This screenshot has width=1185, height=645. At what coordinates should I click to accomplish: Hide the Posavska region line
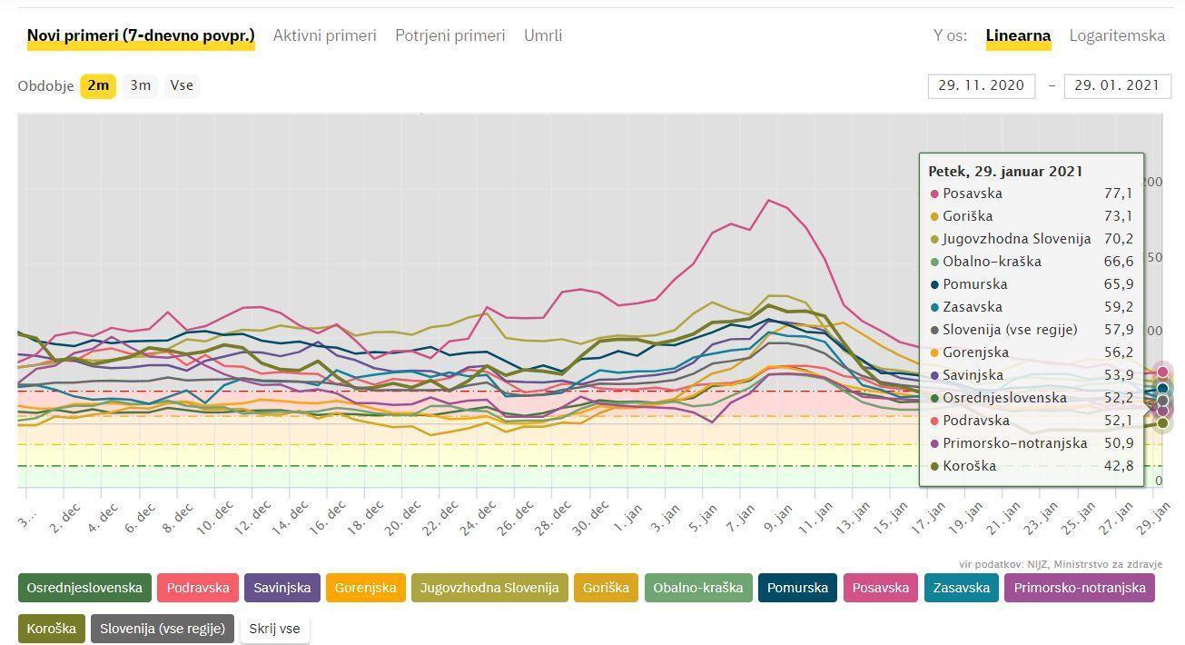(x=879, y=588)
